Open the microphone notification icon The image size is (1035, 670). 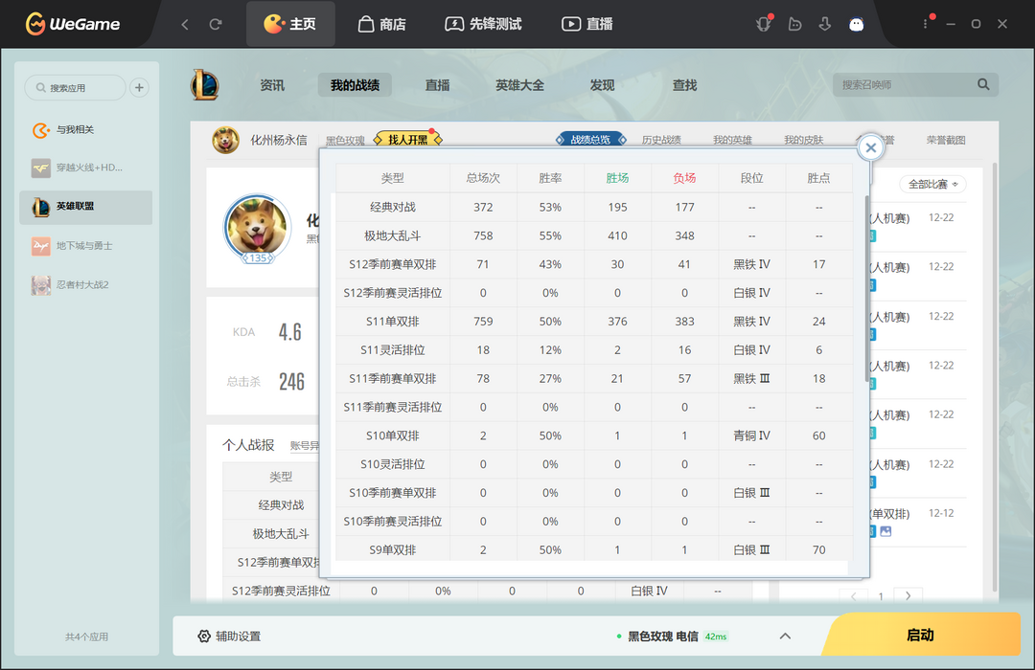(764, 24)
